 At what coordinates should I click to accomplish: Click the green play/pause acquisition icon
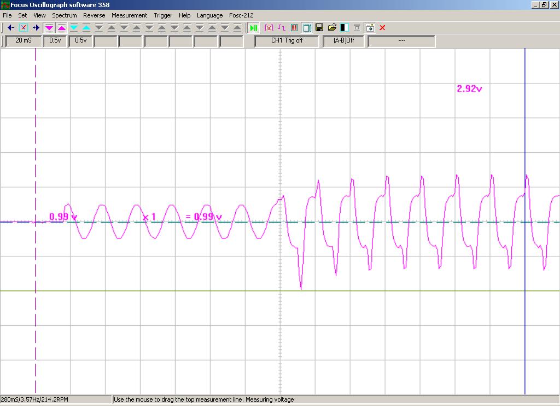tap(253, 27)
